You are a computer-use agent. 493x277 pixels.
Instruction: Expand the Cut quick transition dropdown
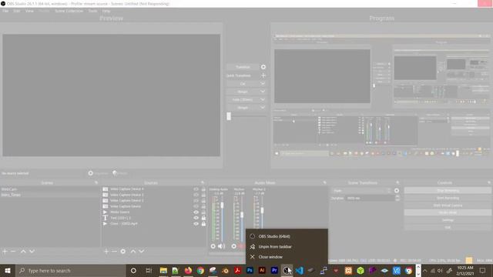[x=263, y=84]
